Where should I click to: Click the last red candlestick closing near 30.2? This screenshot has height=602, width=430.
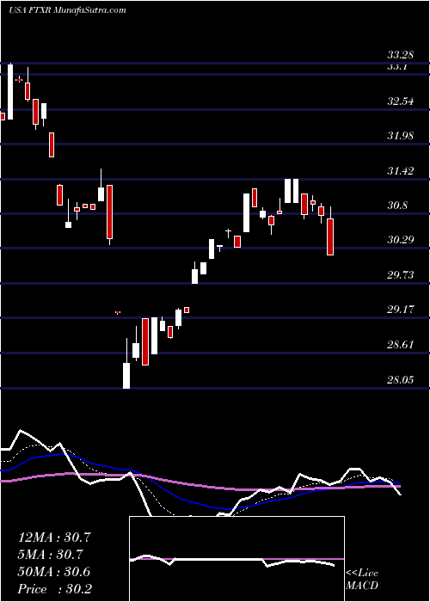coord(330,236)
